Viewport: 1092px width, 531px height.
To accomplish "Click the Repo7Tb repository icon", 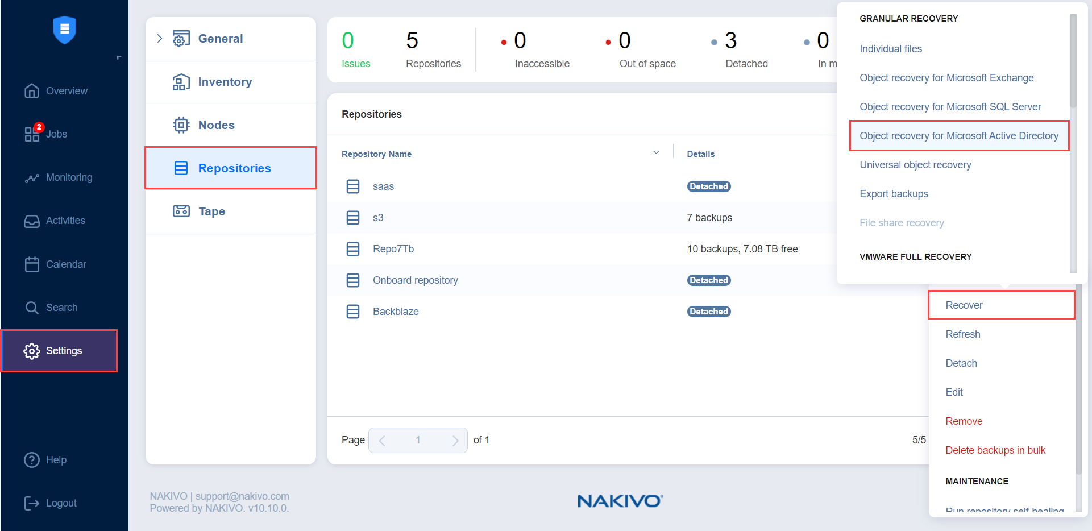I will [x=353, y=249].
